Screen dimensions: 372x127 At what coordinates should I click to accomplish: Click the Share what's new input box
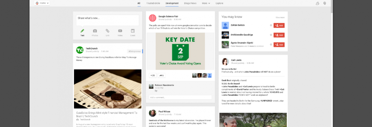(x=107, y=20)
